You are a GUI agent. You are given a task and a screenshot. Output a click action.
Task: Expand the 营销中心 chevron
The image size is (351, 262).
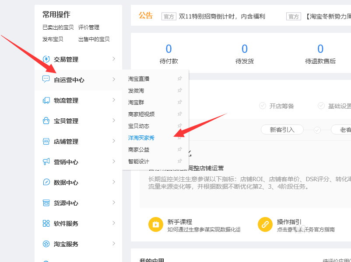(x=114, y=162)
